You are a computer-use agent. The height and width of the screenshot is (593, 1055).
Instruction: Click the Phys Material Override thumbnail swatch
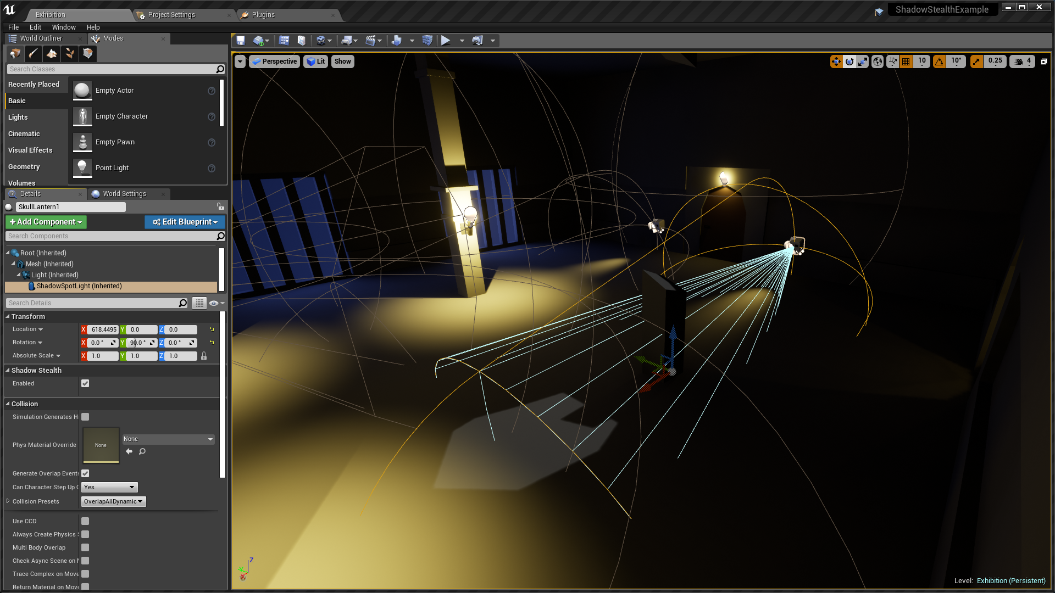click(x=101, y=445)
